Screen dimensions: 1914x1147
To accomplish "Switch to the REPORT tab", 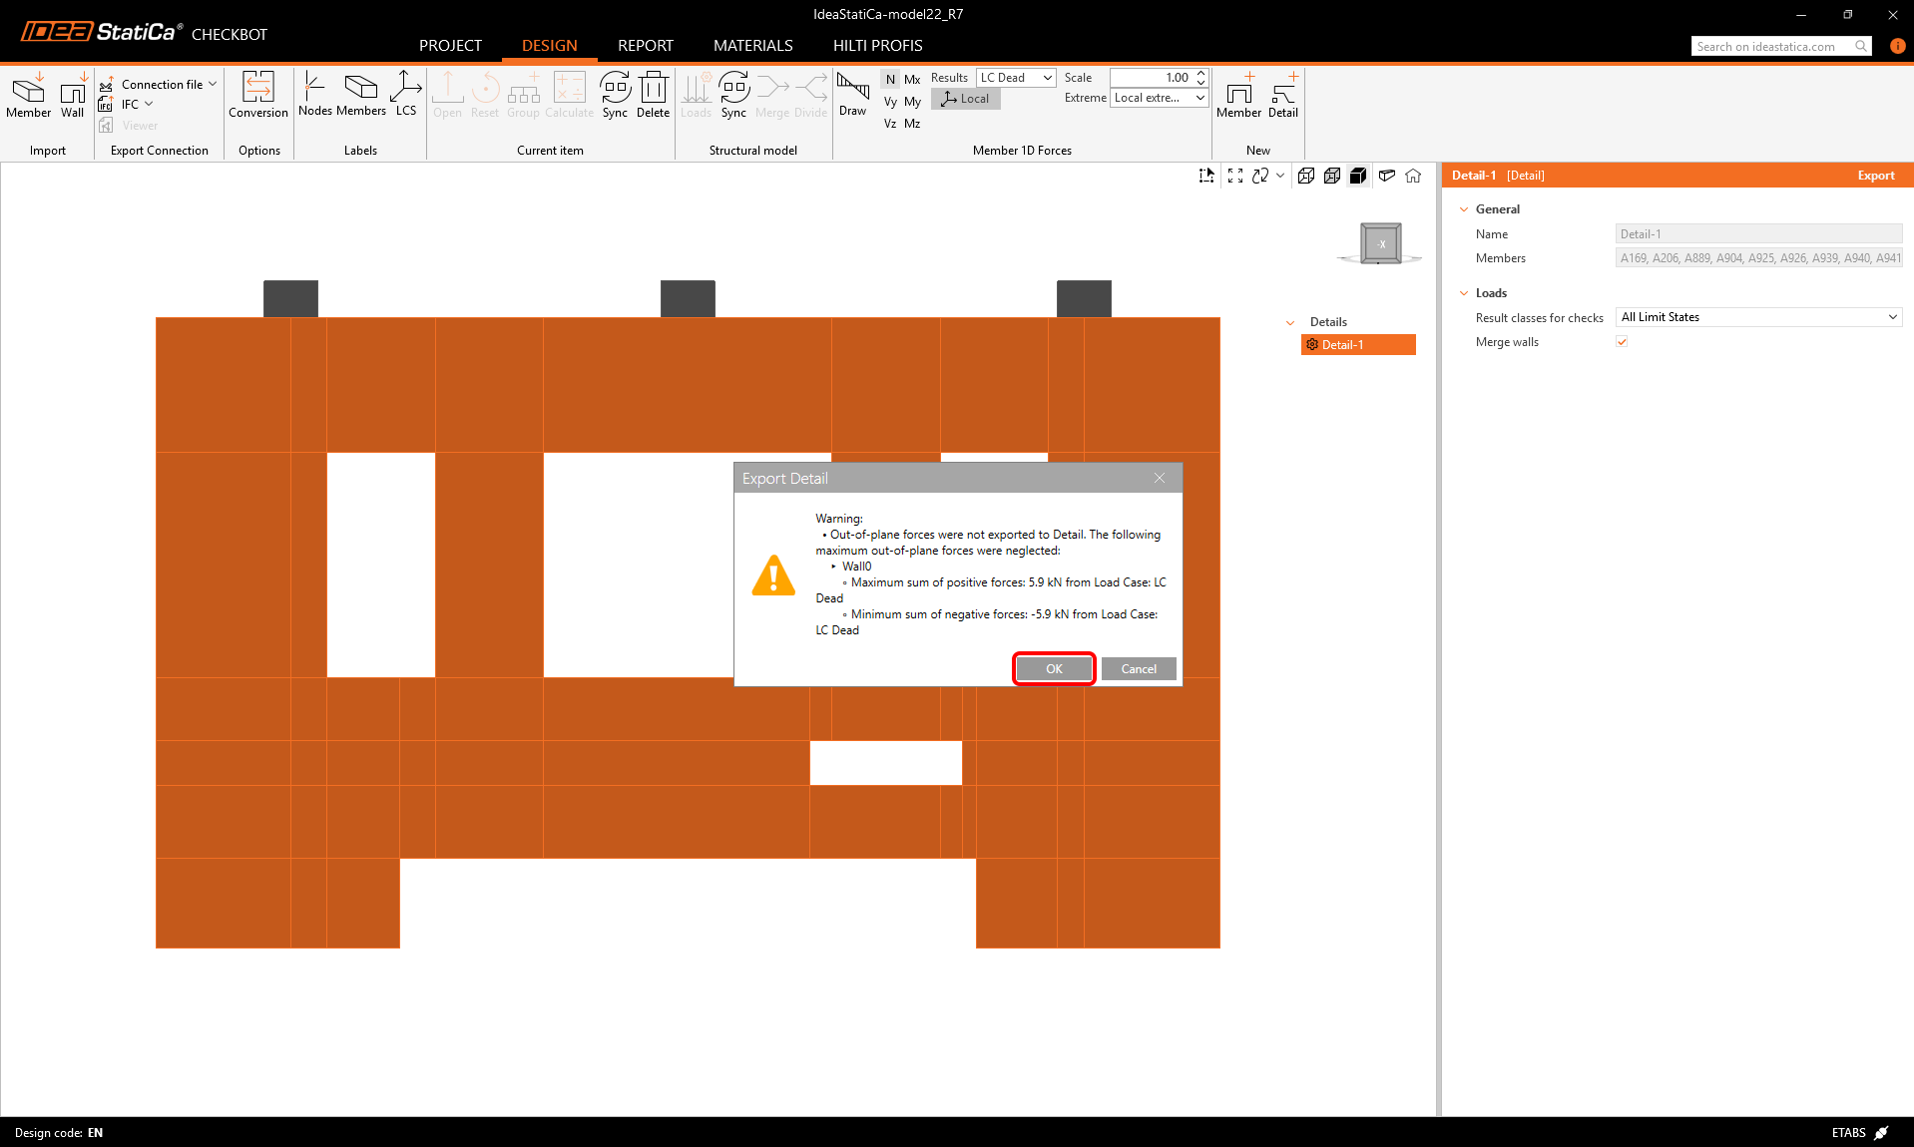I will pos(645,46).
